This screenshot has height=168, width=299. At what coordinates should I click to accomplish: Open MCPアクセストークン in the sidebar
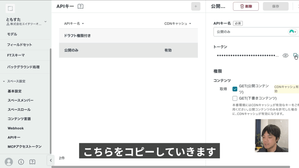pyautogui.click(x=25, y=146)
